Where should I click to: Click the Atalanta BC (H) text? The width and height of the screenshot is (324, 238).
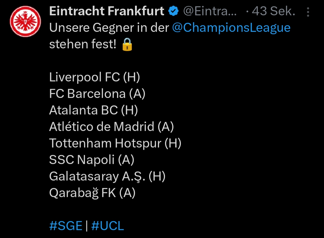[93, 110]
